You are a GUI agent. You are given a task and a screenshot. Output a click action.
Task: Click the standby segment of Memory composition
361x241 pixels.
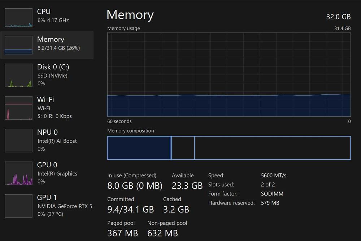[x=183, y=148]
